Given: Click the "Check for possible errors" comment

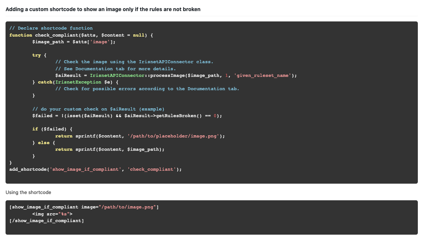Looking at the screenshot, I should tap(147, 89).
